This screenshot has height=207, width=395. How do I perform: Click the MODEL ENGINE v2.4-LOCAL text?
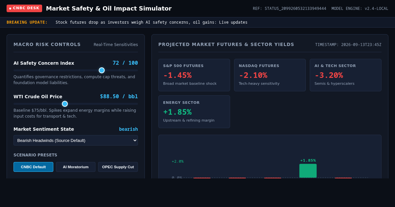360,9
